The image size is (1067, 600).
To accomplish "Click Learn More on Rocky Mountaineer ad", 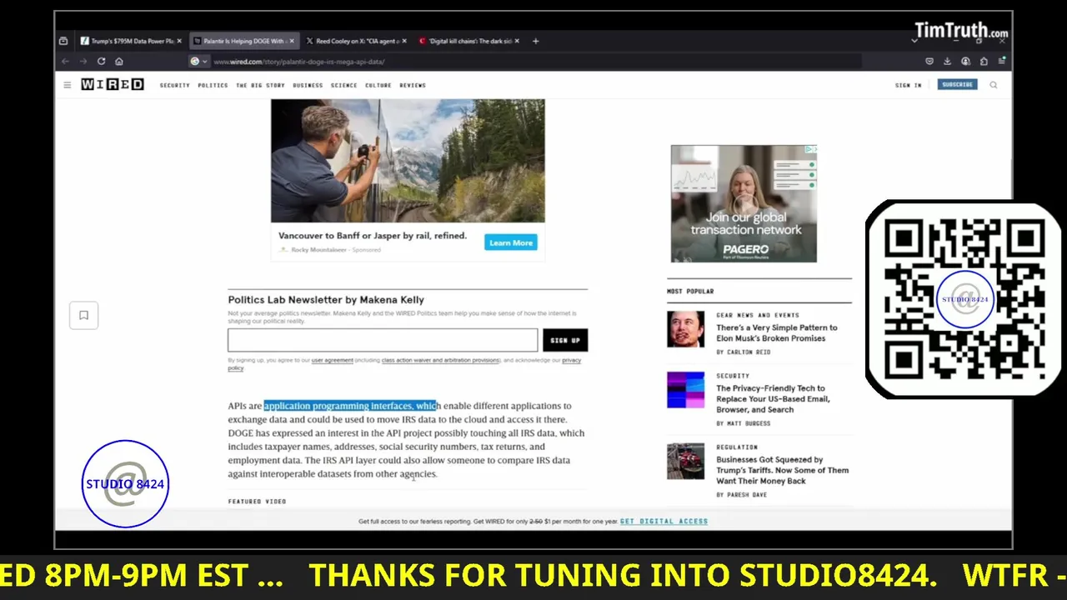I will [x=511, y=242].
